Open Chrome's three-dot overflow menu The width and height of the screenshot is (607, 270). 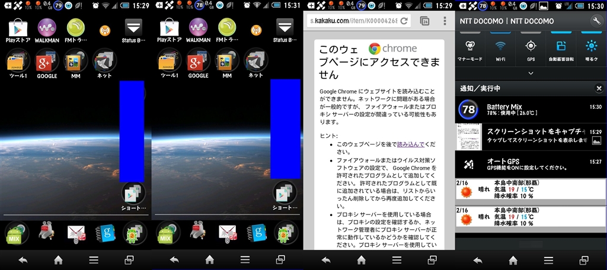(x=443, y=21)
